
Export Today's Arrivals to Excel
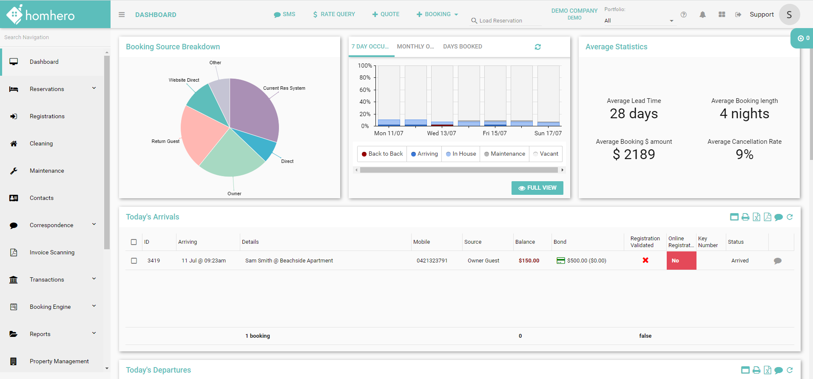click(x=756, y=217)
